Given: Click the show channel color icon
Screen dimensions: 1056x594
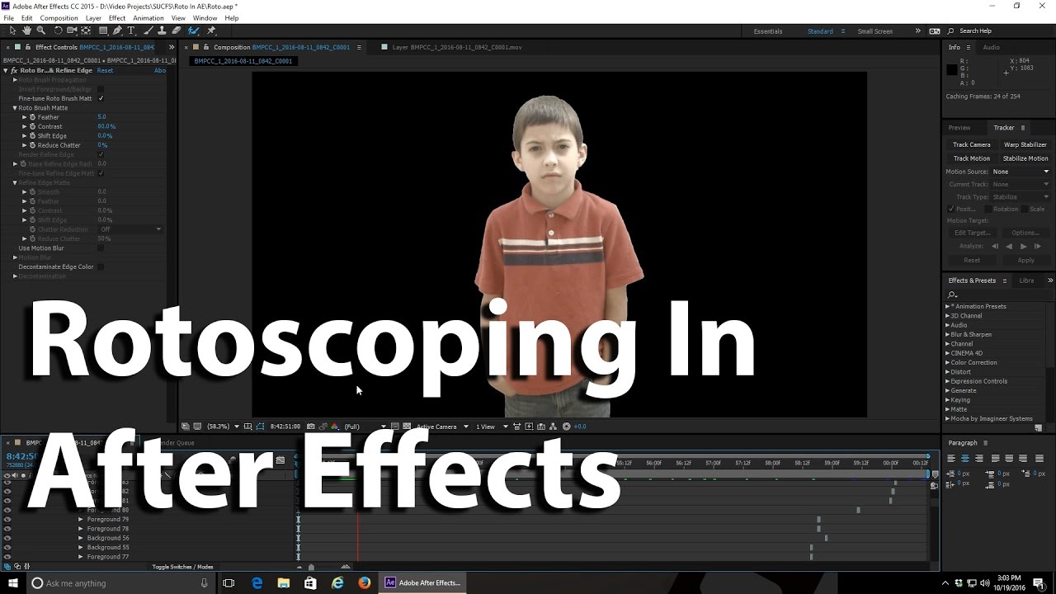Looking at the screenshot, I should coord(335,427).
